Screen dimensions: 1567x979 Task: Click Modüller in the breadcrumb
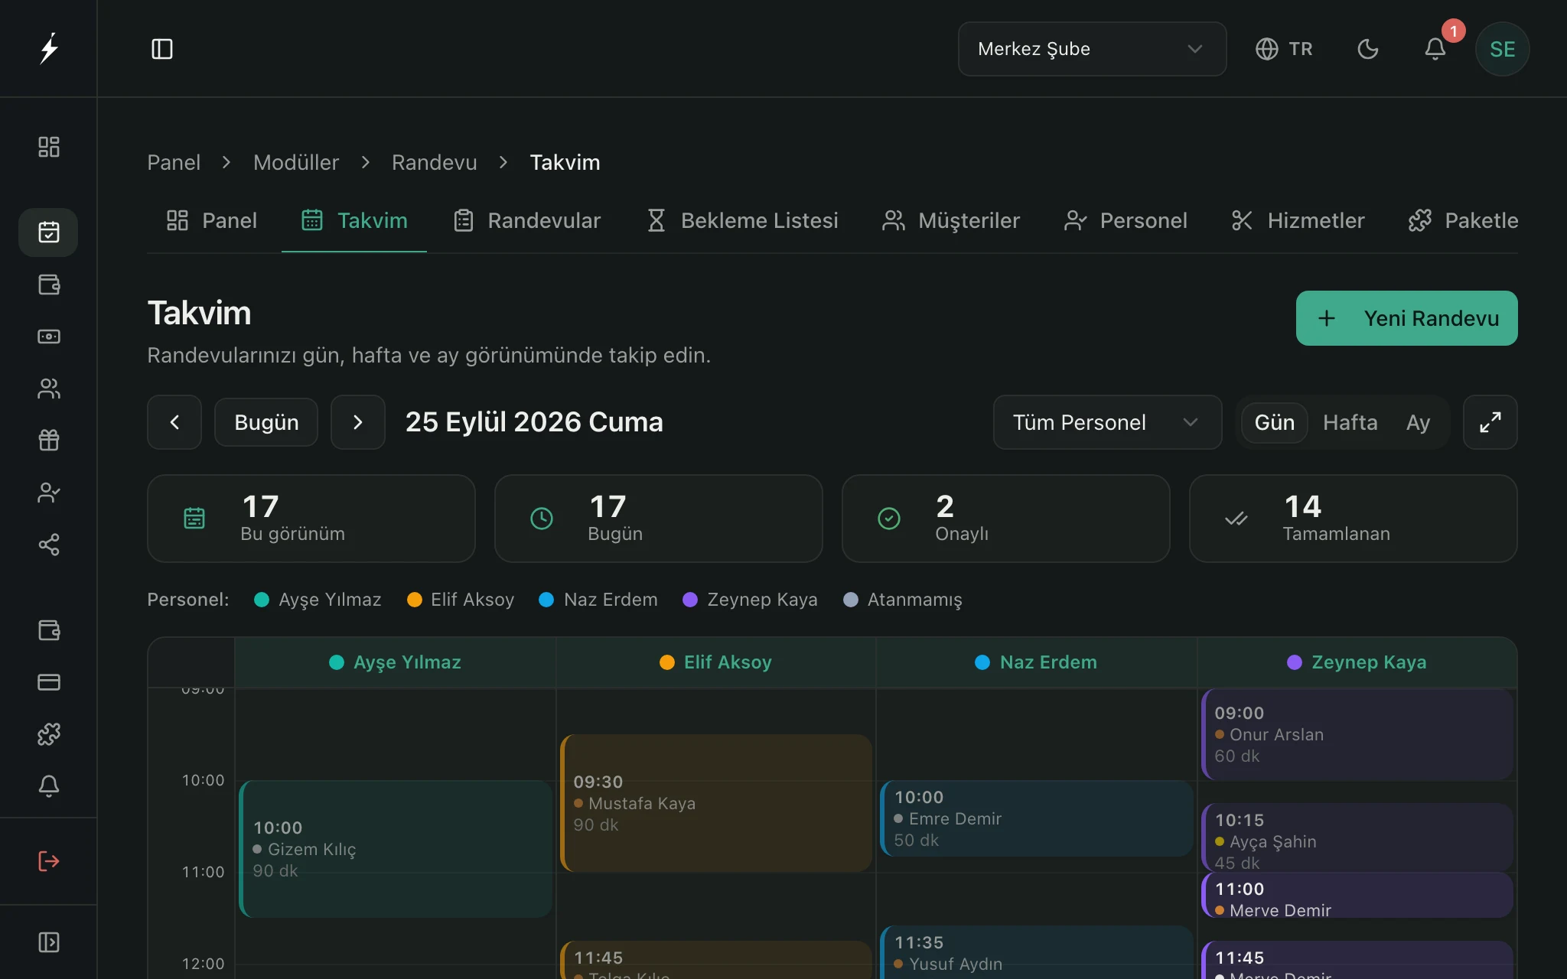(x=296, y=162)
